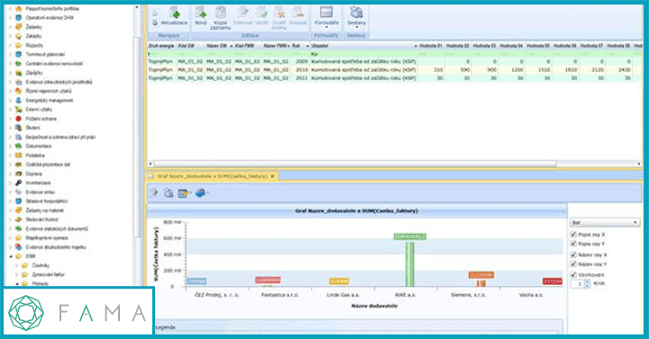This screenshot has height=339, width=649.
Task: Click the red Veolia a.s. value label
Action: [x=553, y=281]
